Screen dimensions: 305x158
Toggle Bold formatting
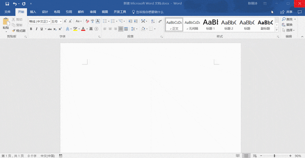click(31, 29)
